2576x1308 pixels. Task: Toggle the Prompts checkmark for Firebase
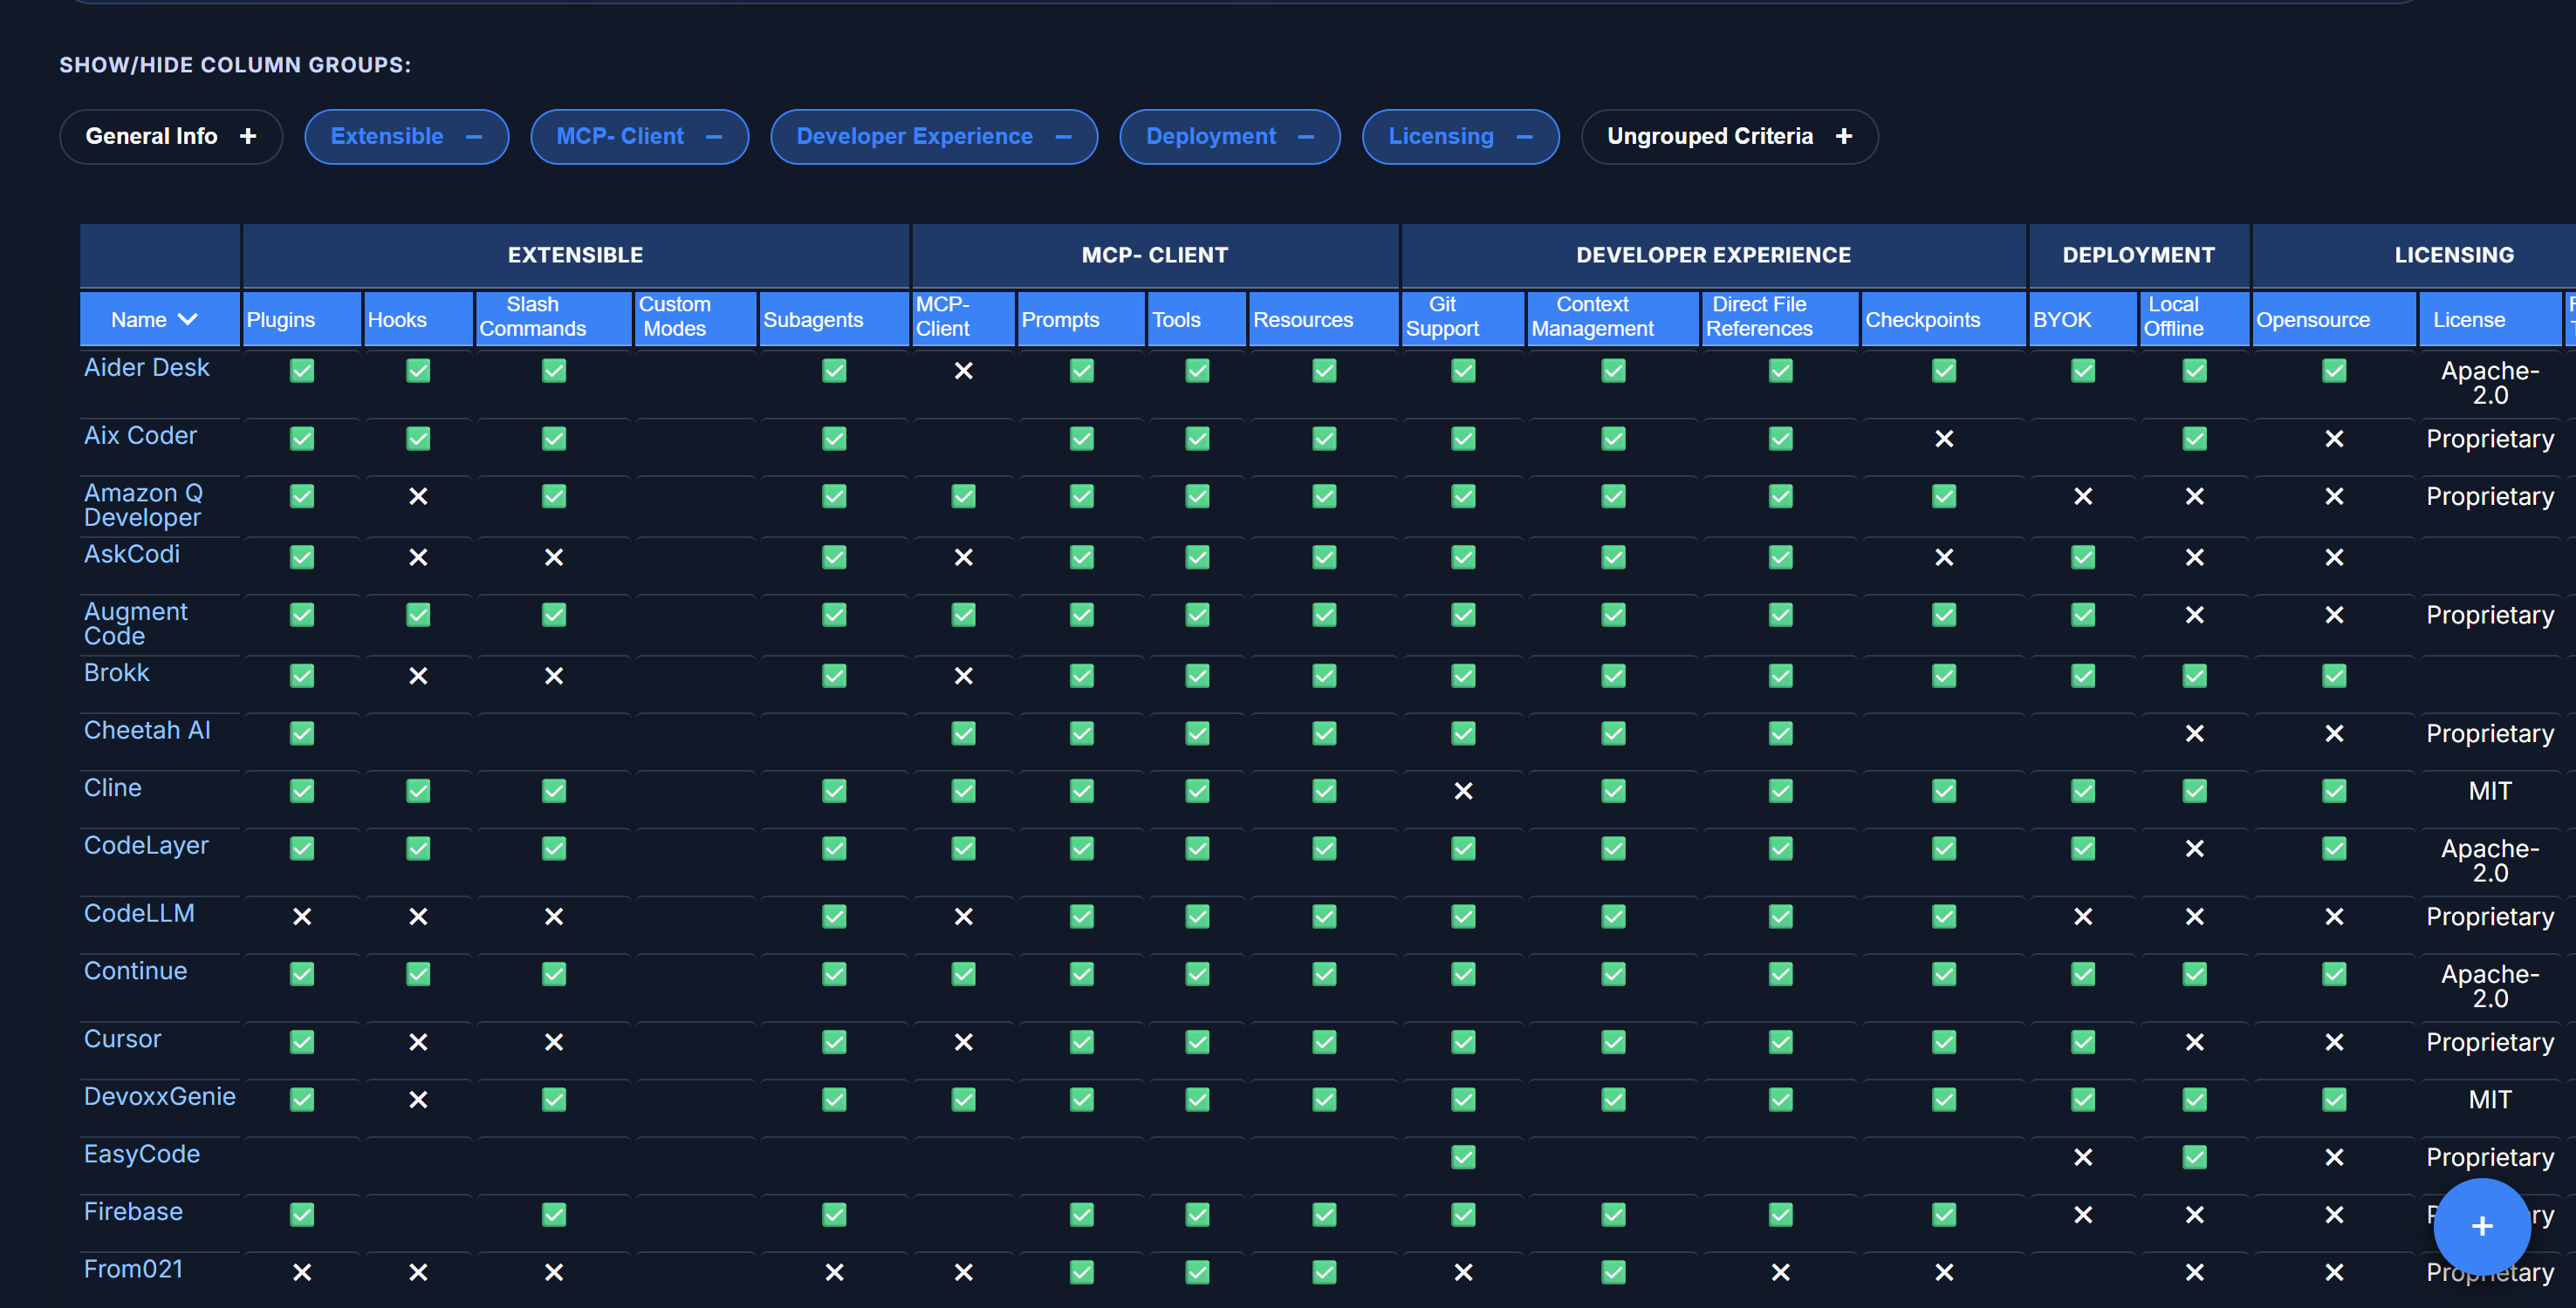tap(1080, 1215)
